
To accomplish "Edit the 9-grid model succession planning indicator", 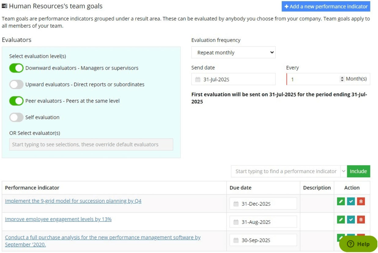I will click(x=341, y=201).
